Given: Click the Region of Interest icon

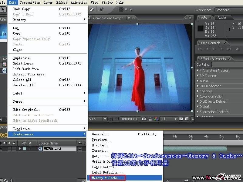Looking at the screenshot, I should click(181, 119).
